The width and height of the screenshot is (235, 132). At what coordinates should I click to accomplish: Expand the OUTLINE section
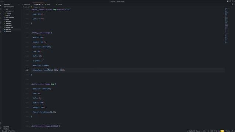pos(7,127)
